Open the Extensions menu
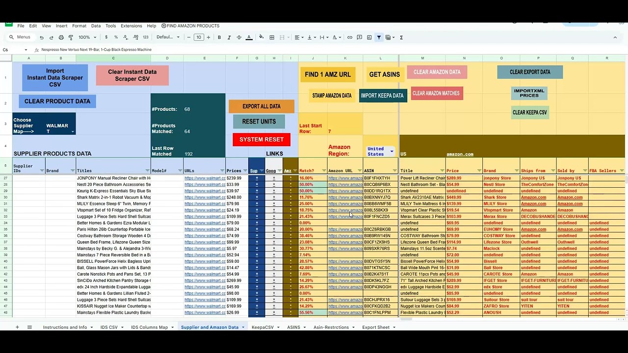The width and height of the screenshot is (628, 353). coord(131,26)
